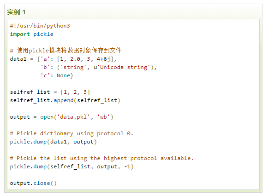Click the import keyword

[20, 34]
